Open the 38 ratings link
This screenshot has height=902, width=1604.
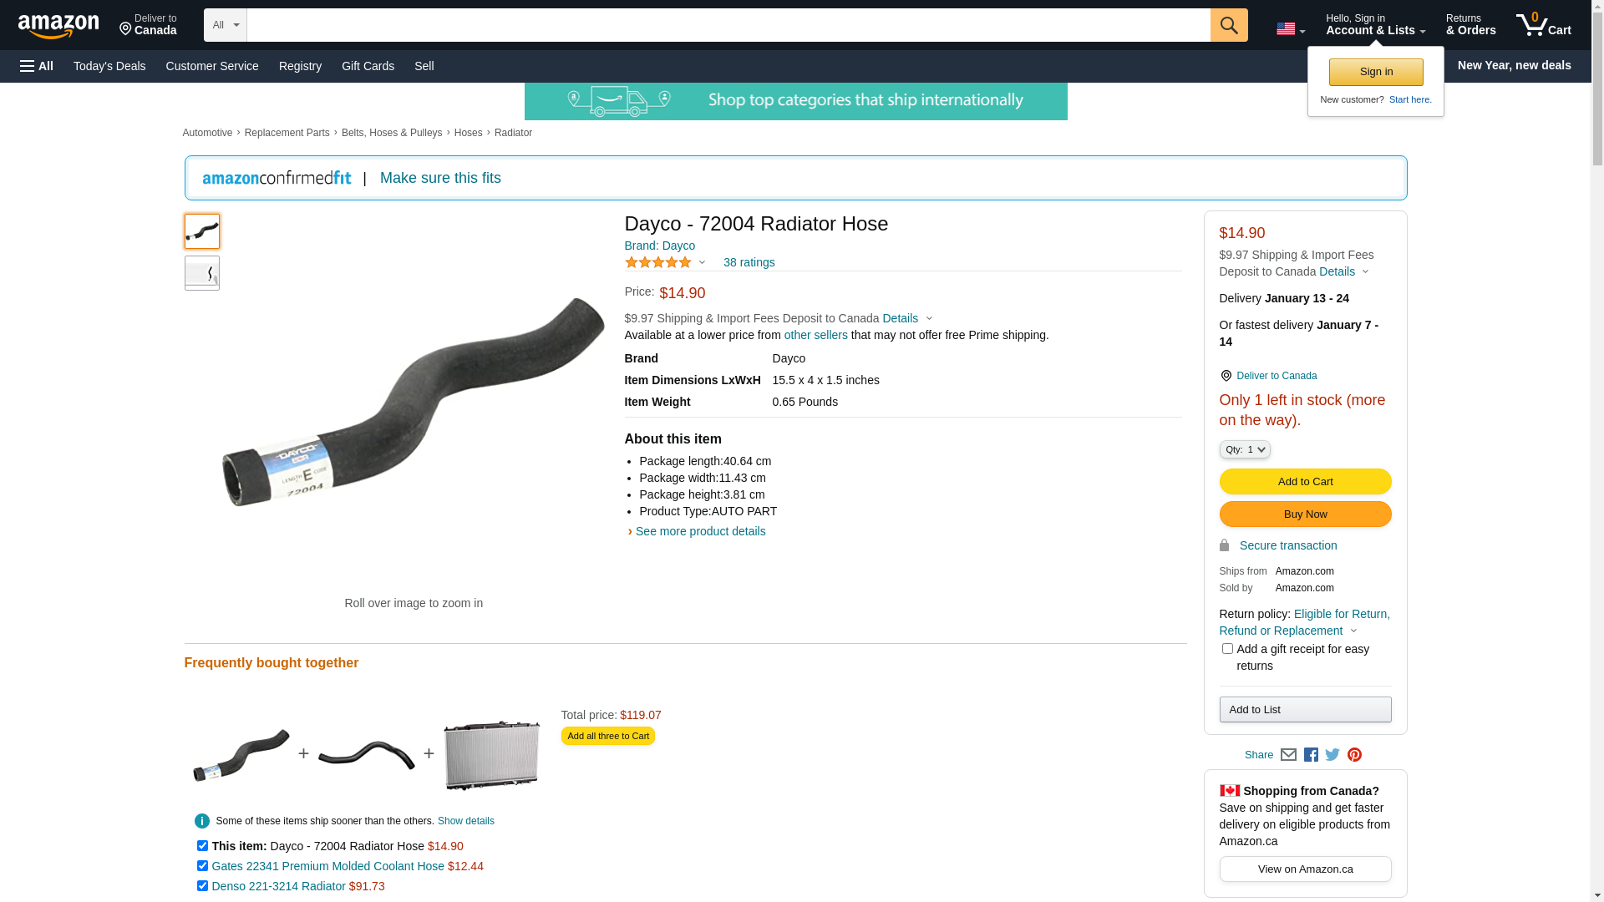click(x=749, y=262)
